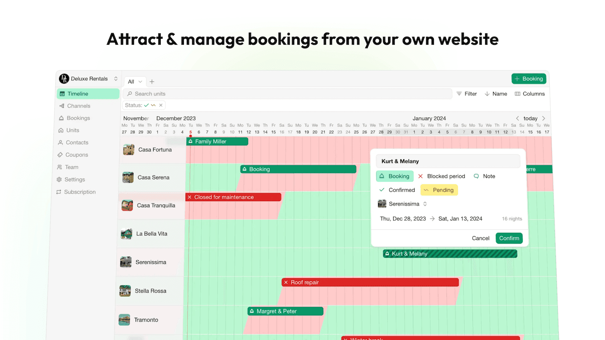This screenshot has height=340, width=605.
Task: Set status to Pending
Action: tap(439, 190)
